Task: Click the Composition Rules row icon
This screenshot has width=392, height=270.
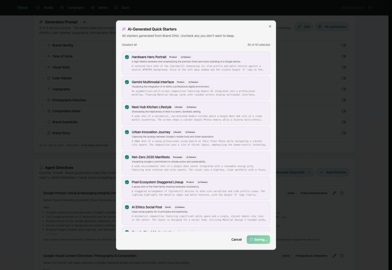Action: 49,111
